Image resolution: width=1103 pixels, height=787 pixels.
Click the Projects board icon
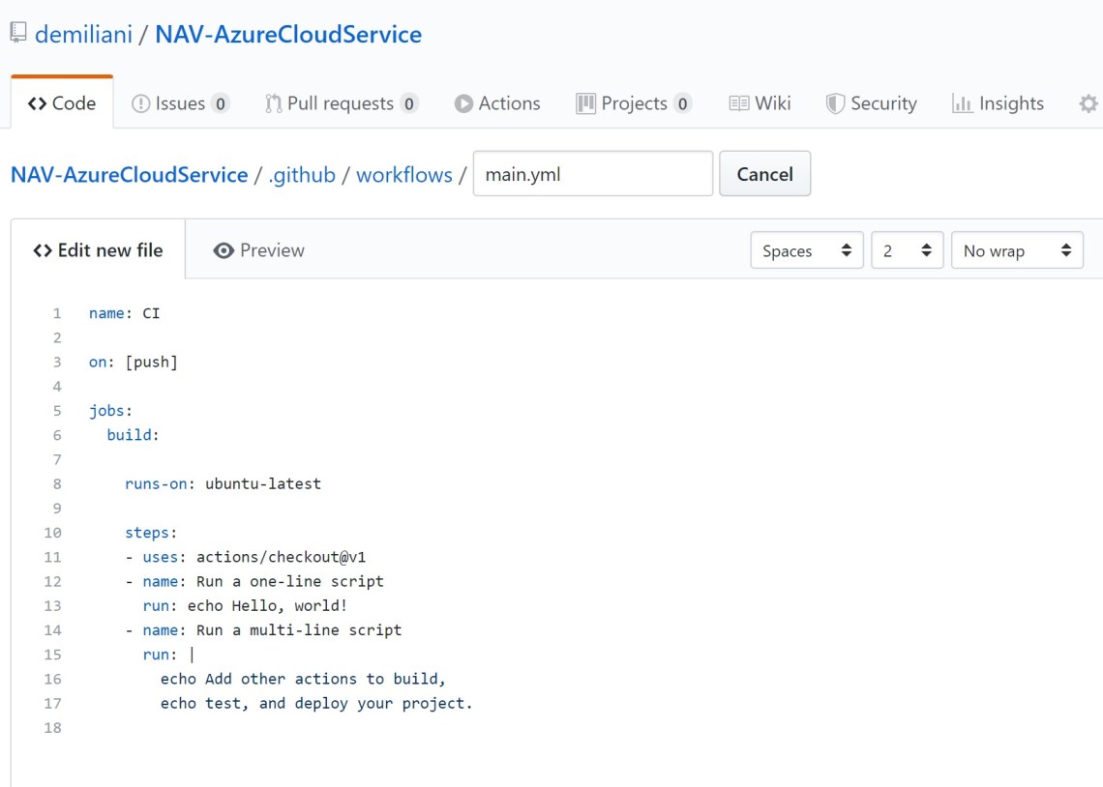point(587,102)
